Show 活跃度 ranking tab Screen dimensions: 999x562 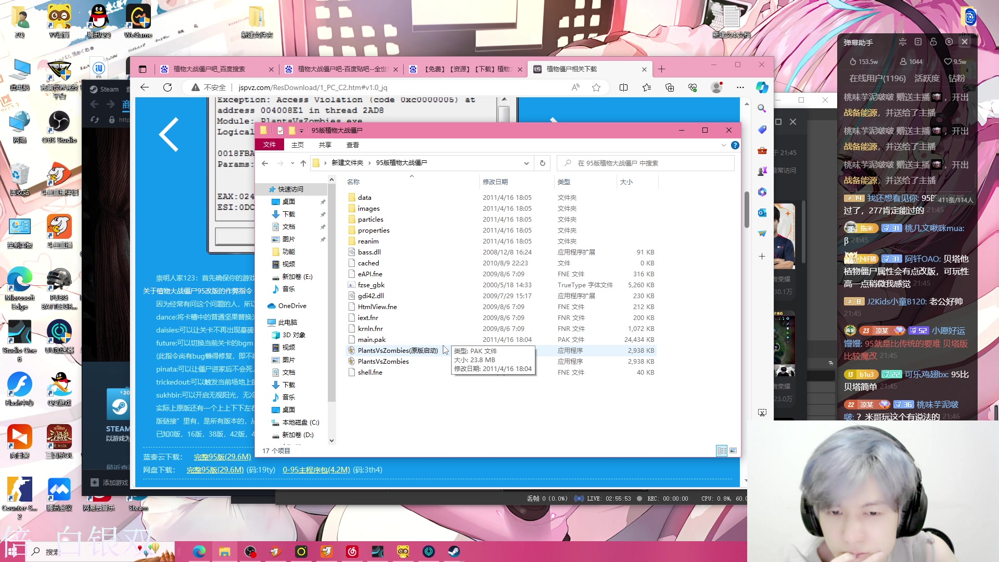click(927, 79)
